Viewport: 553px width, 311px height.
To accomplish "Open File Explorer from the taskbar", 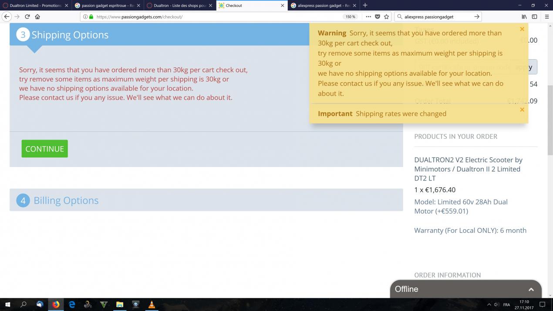I will (x=120, y=304).
